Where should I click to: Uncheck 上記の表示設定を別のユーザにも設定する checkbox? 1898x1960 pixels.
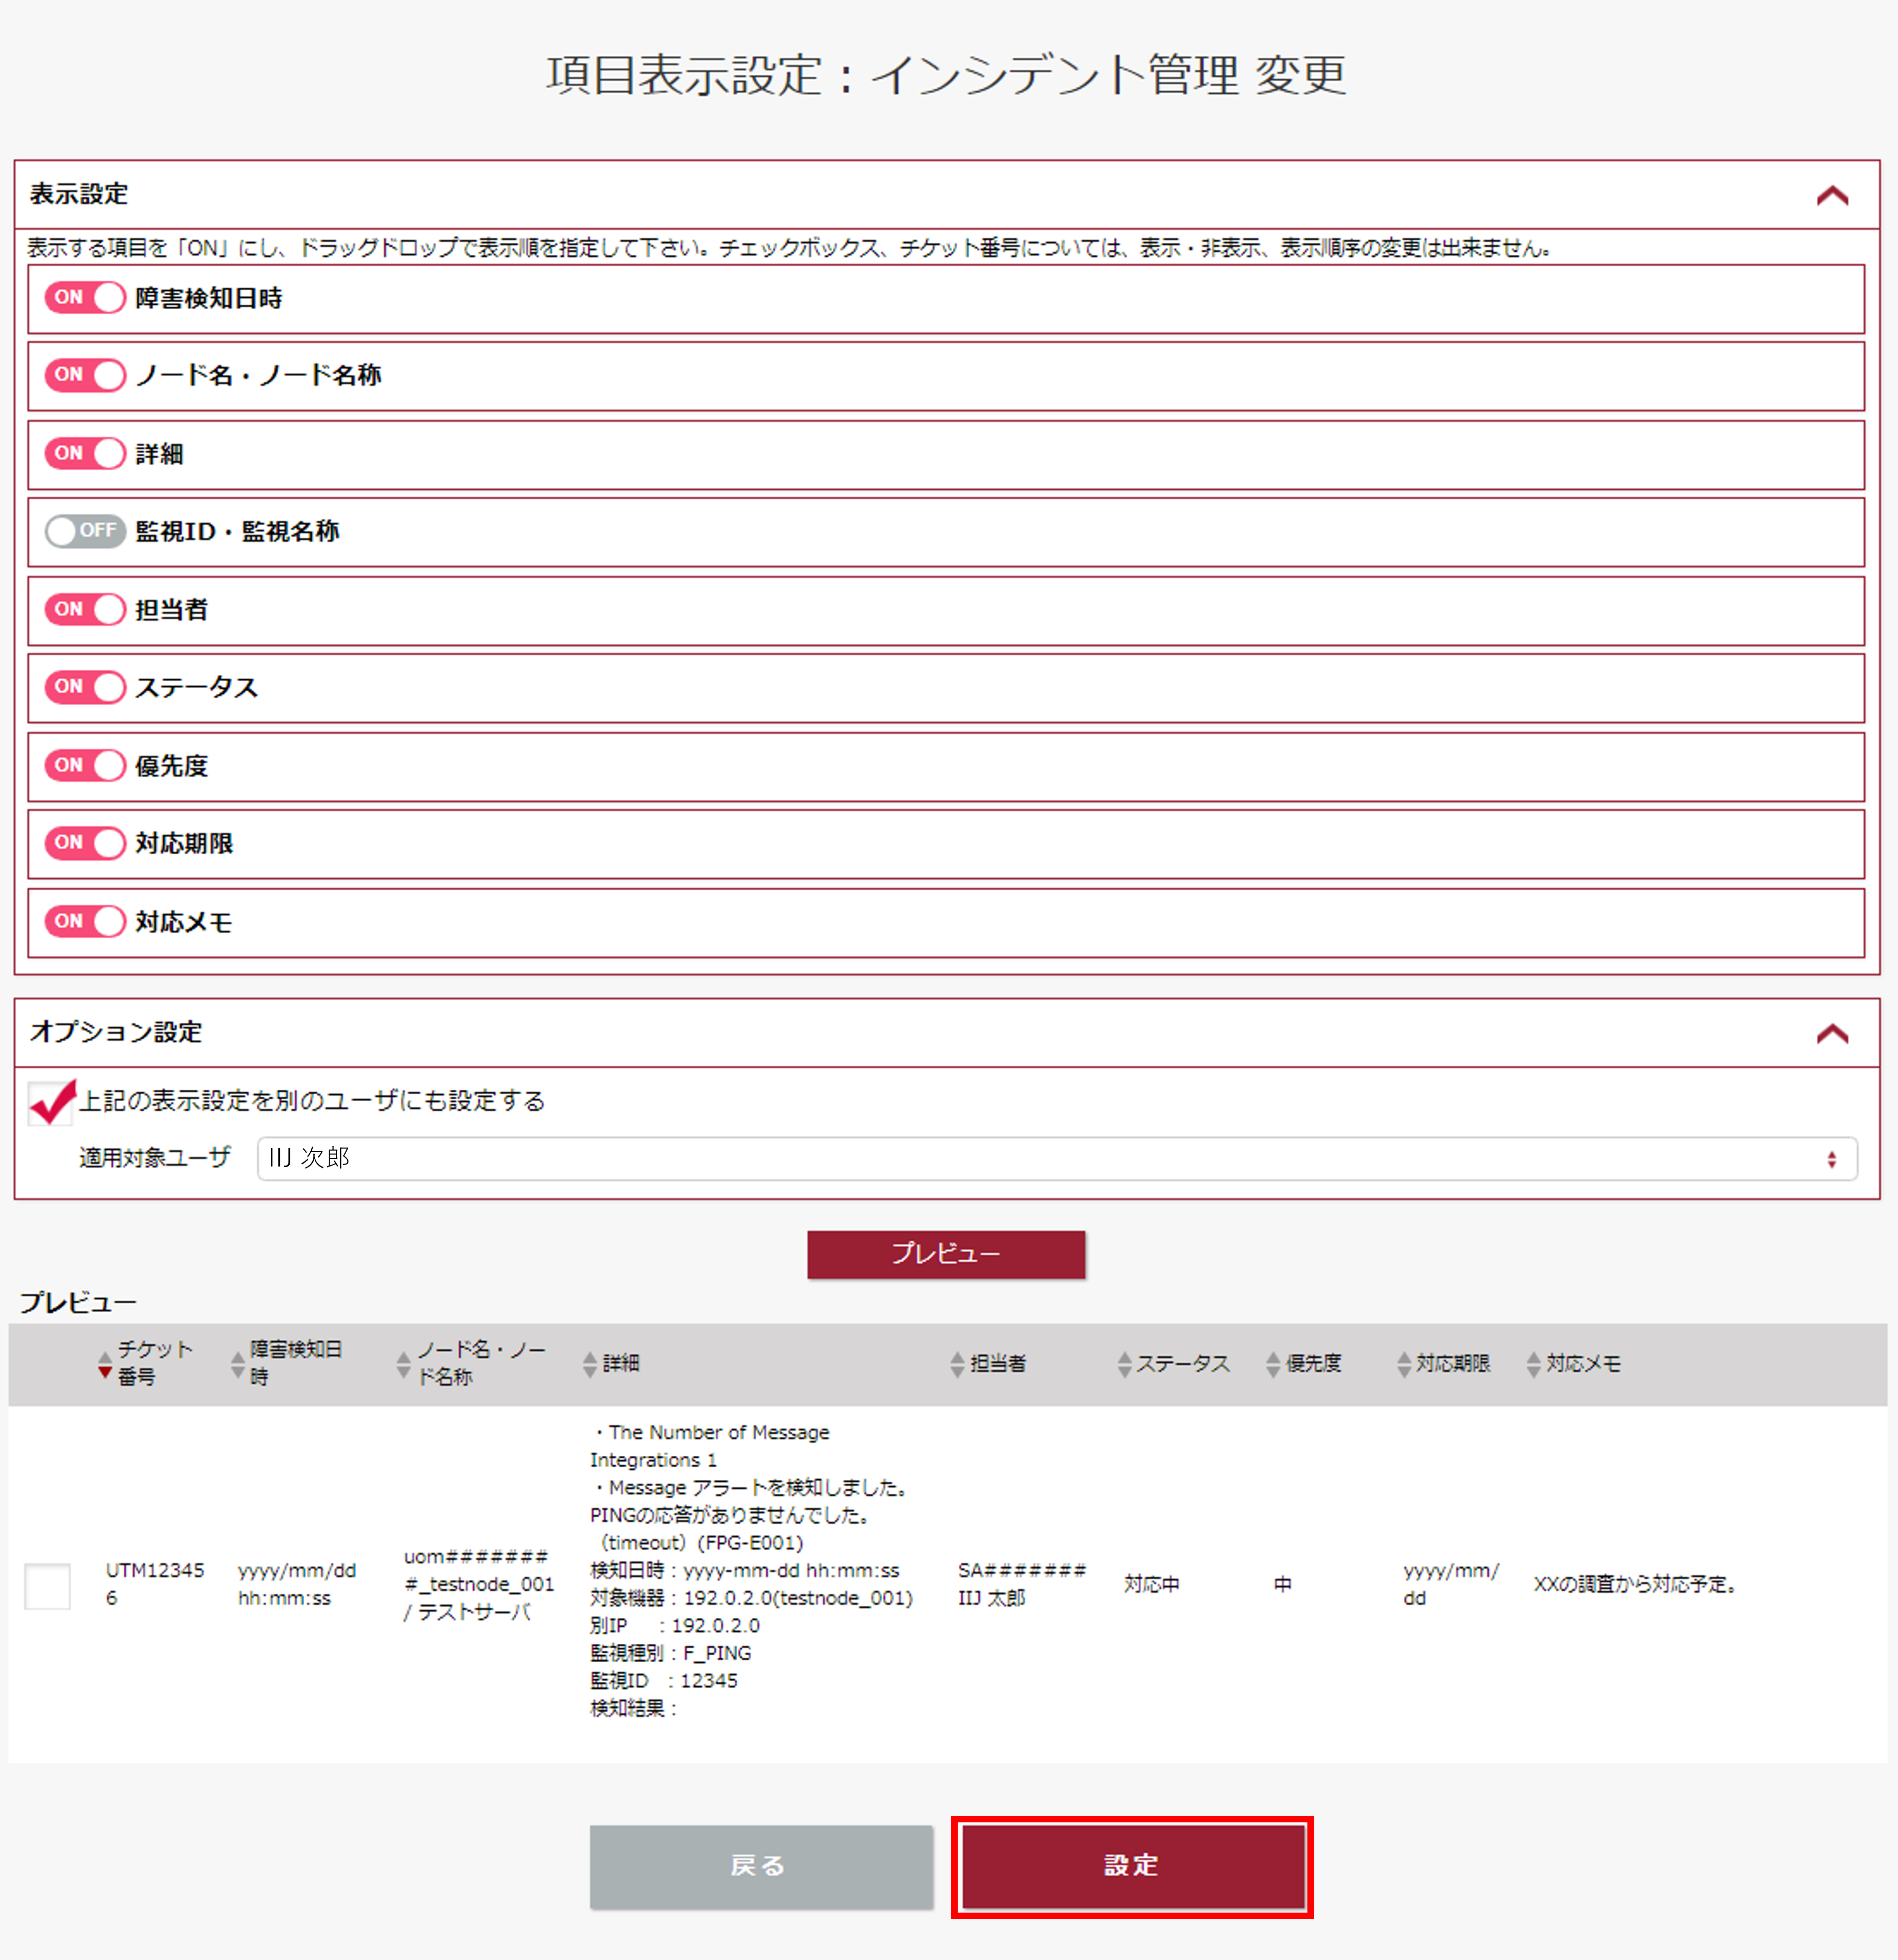[50, 1103]
